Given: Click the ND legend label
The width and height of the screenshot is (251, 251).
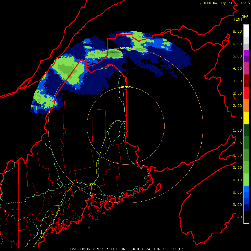Looking at the screenshot, I should (240, 217).
